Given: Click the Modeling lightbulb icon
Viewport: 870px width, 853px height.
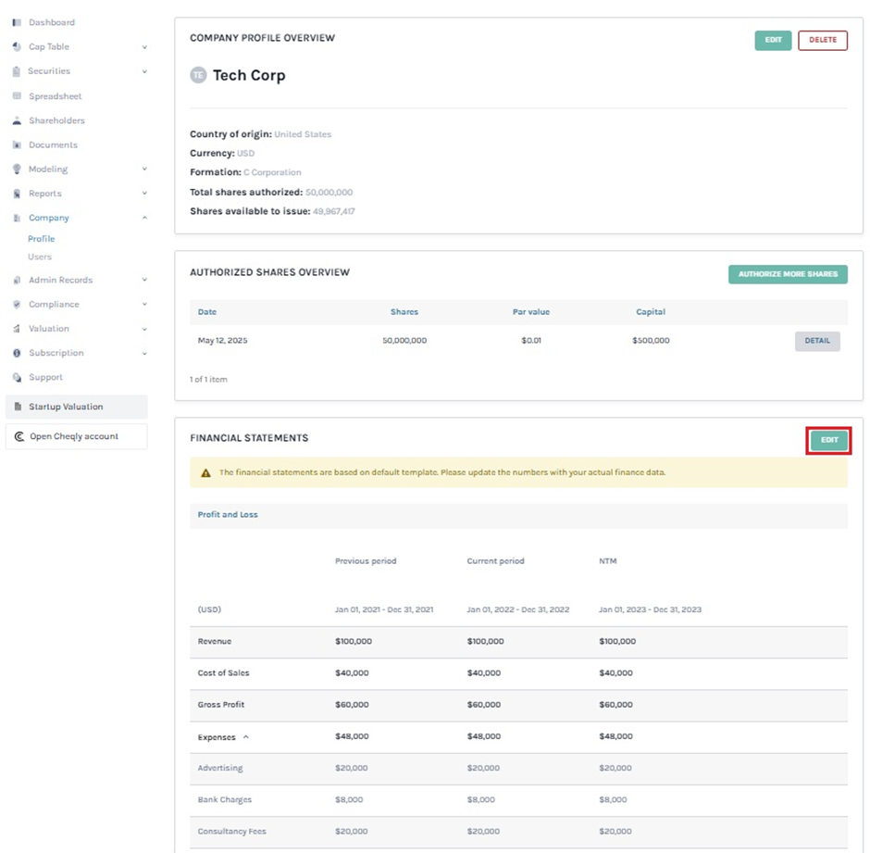Looking at the screenshot, I should [x=17, y=169].
